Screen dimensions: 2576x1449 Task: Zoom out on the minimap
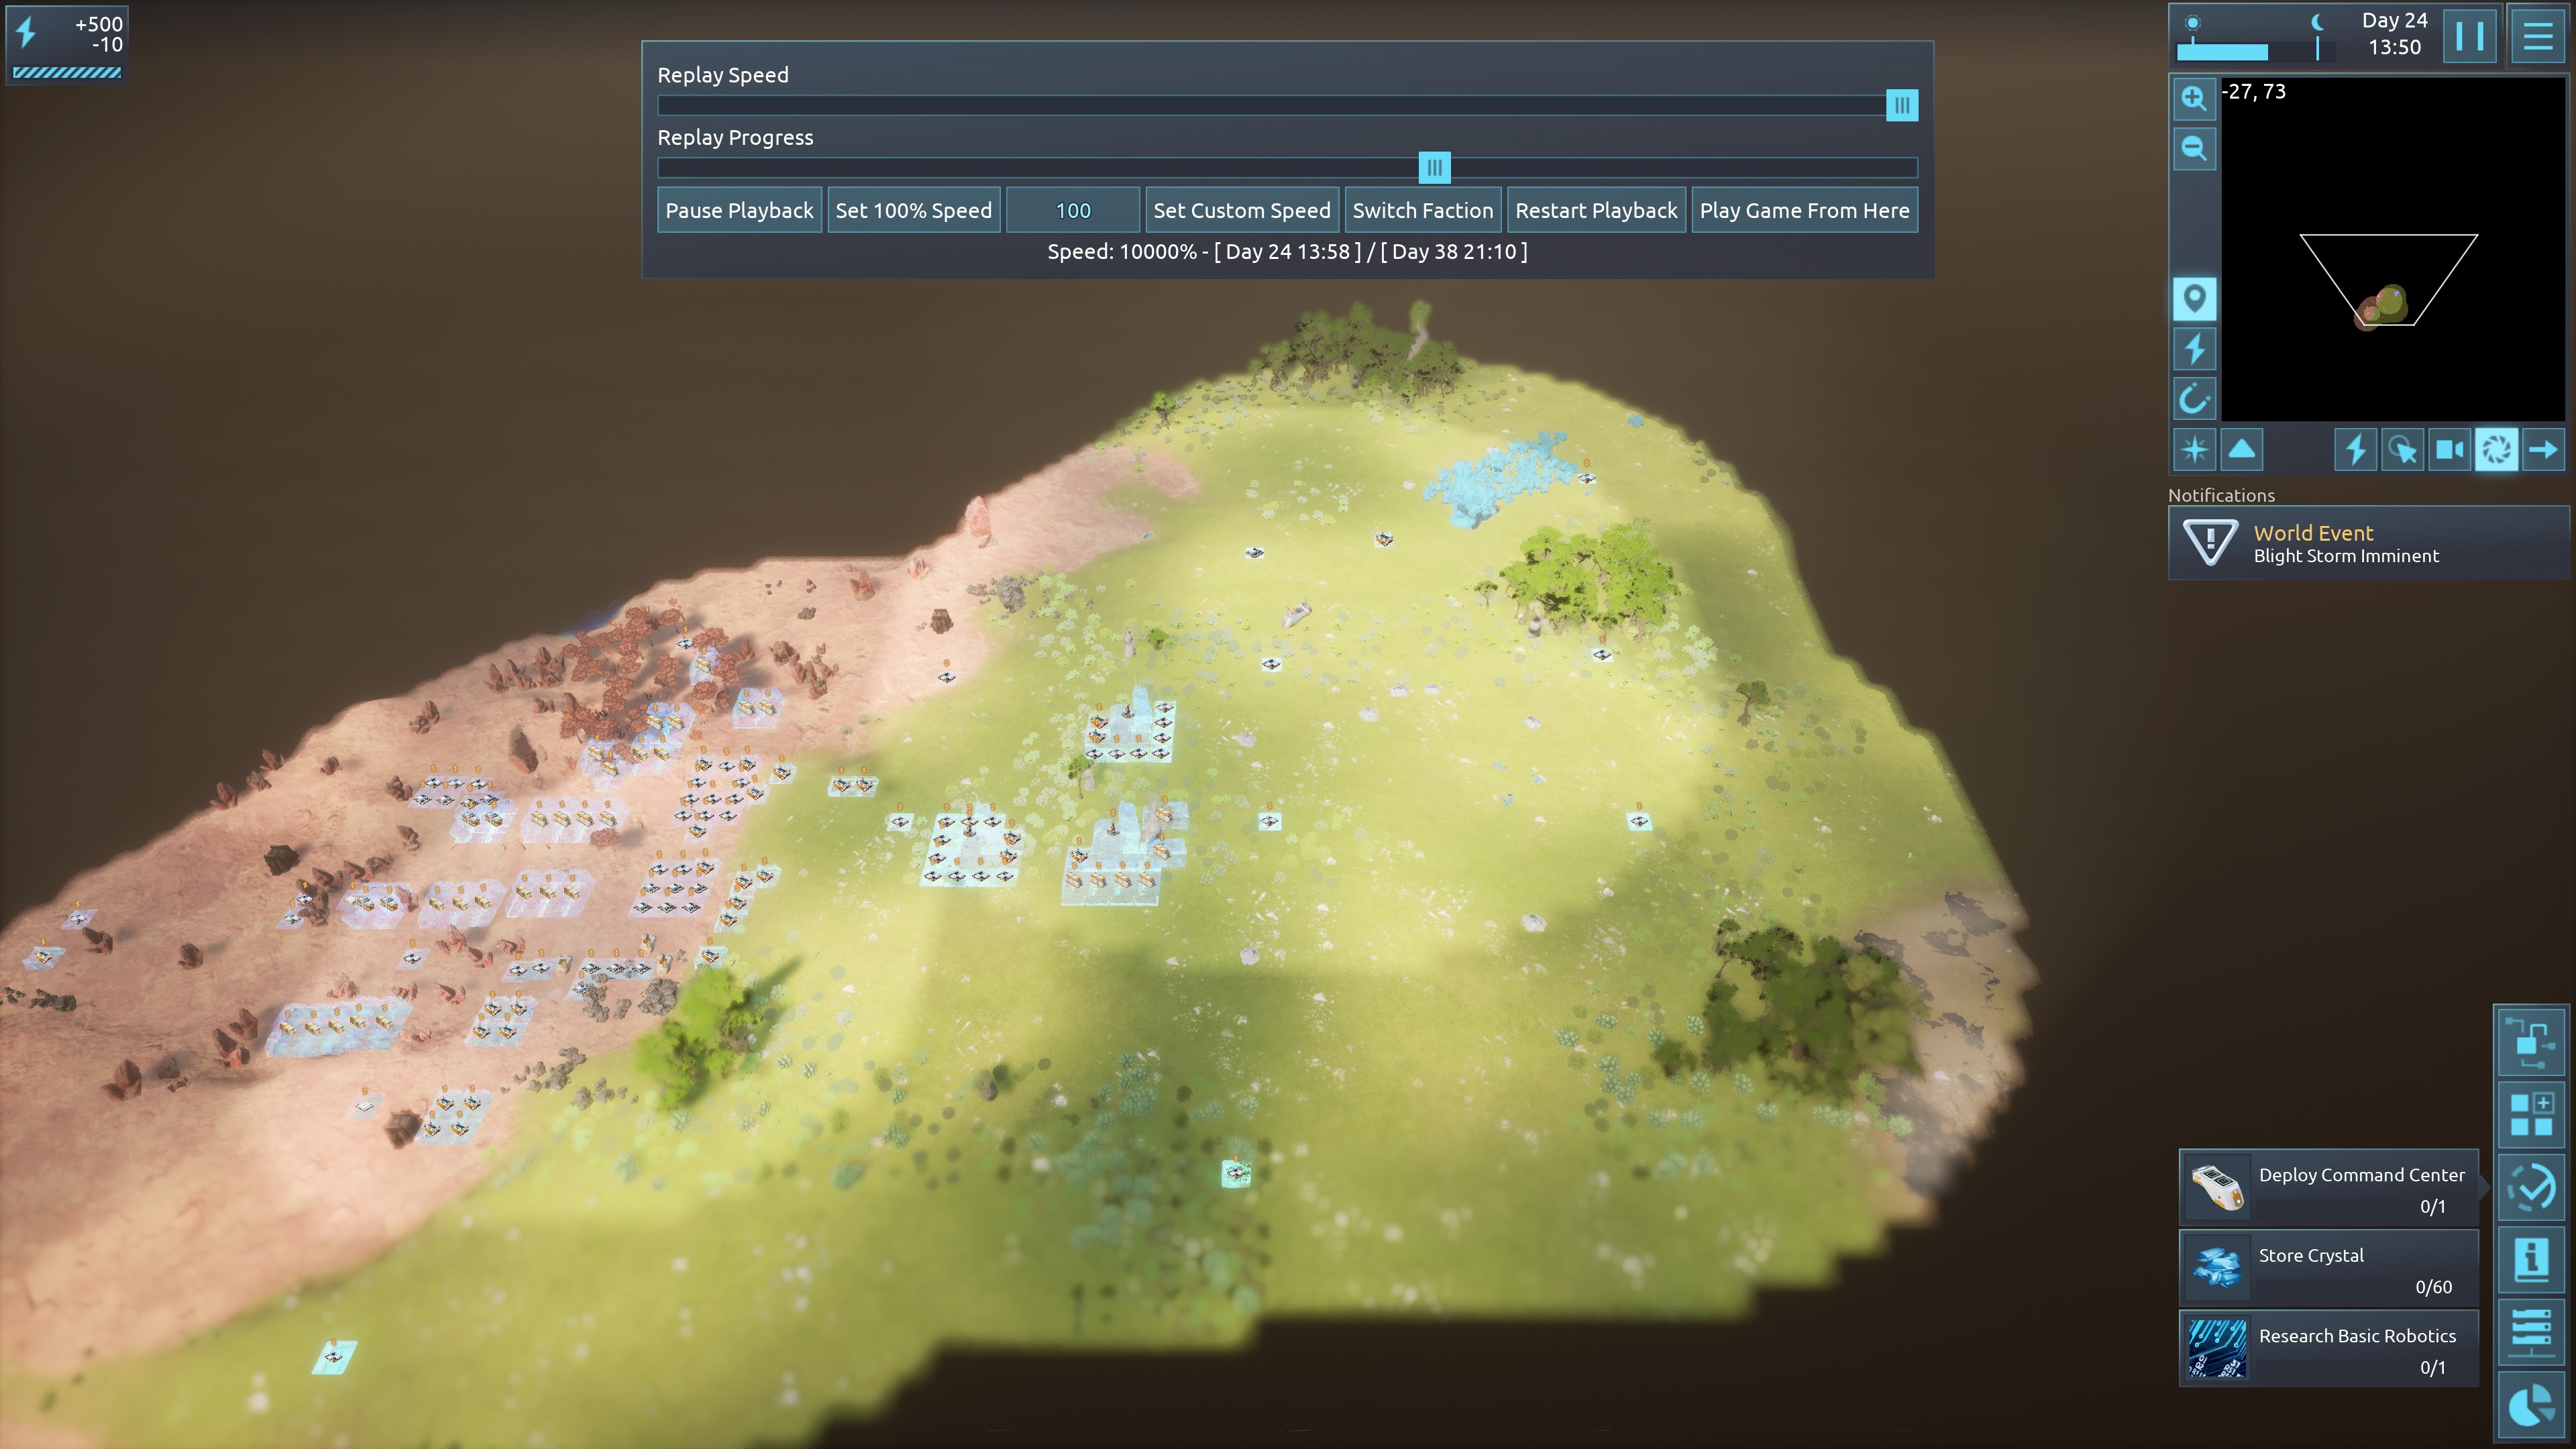(2194, 149)
